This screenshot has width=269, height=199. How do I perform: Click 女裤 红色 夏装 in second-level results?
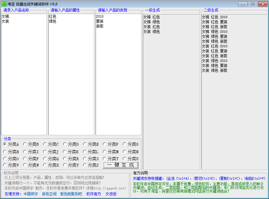pos(214,22)
